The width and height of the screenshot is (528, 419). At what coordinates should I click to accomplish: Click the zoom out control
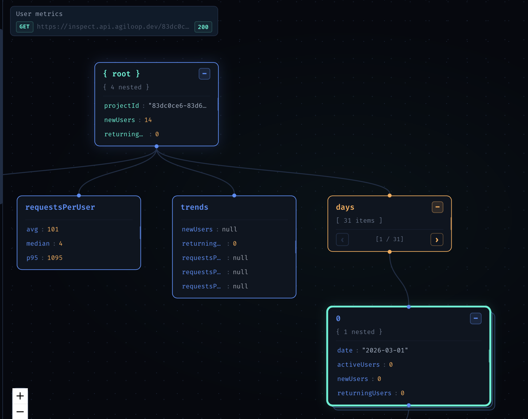click(x=20, y=412)
